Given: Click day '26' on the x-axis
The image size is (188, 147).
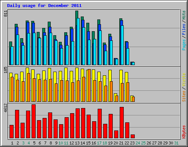Looking at the screenshot, I should pos(149,143).
